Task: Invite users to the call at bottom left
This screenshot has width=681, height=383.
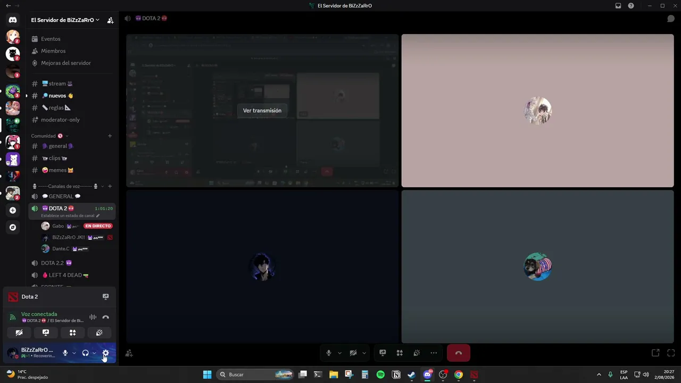Action: [x=129, y=353]
